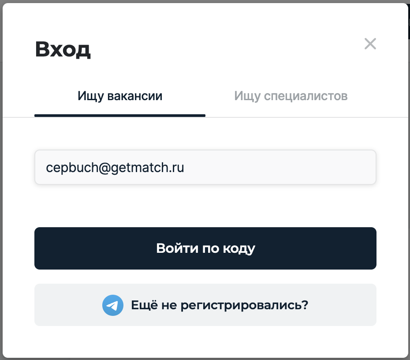The image size is (410, 360).
Task: Focus the email input field
Action: point(205,167)
